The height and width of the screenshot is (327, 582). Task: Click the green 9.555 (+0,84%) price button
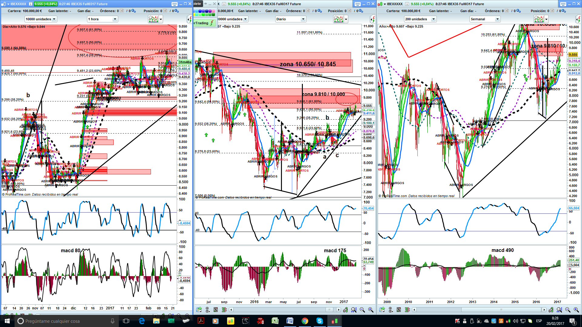point(45,4)
